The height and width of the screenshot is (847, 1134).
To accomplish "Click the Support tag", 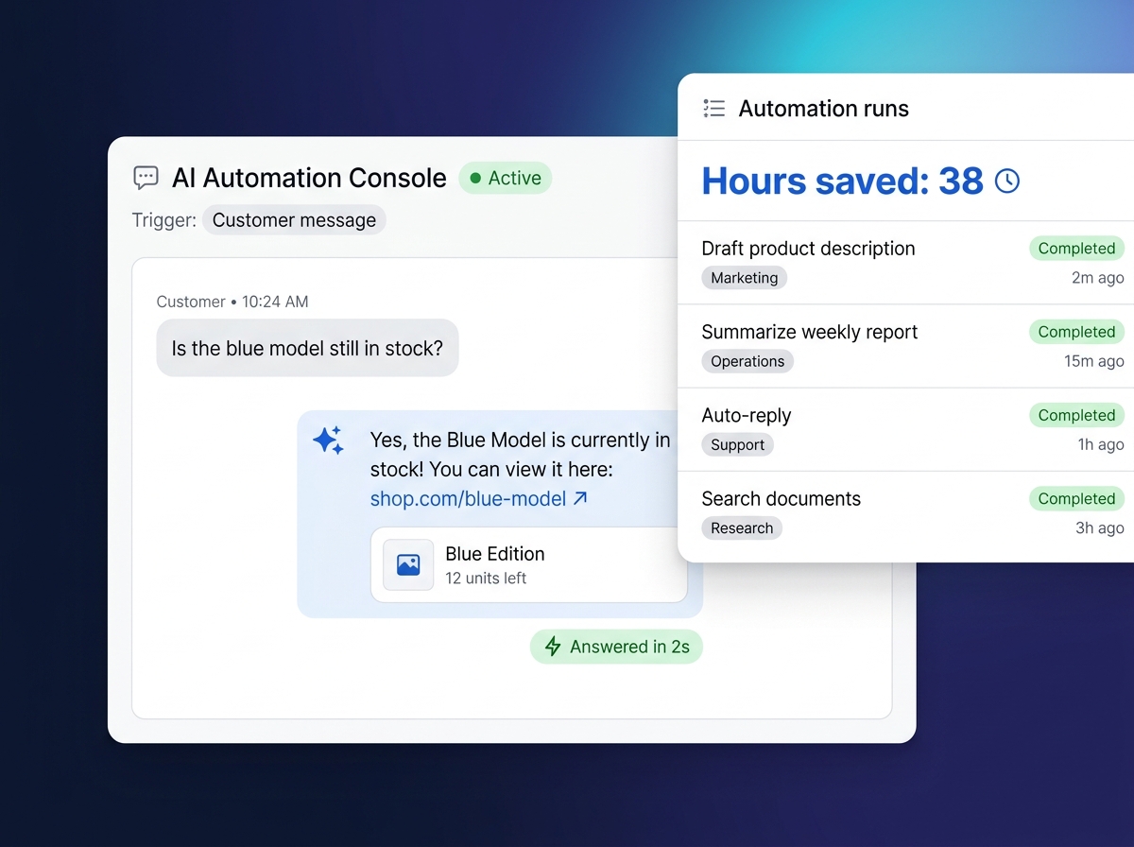I will [x=737, y=444].
